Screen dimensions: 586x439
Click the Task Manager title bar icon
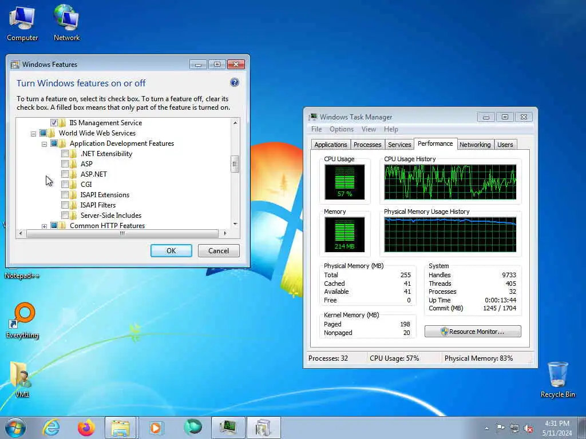pyautogui.click(x=313, y=117)
